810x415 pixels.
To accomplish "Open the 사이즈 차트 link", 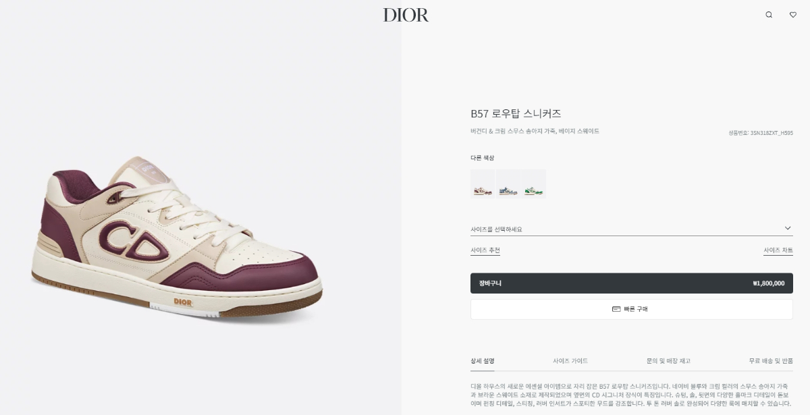I will [778, 250].
